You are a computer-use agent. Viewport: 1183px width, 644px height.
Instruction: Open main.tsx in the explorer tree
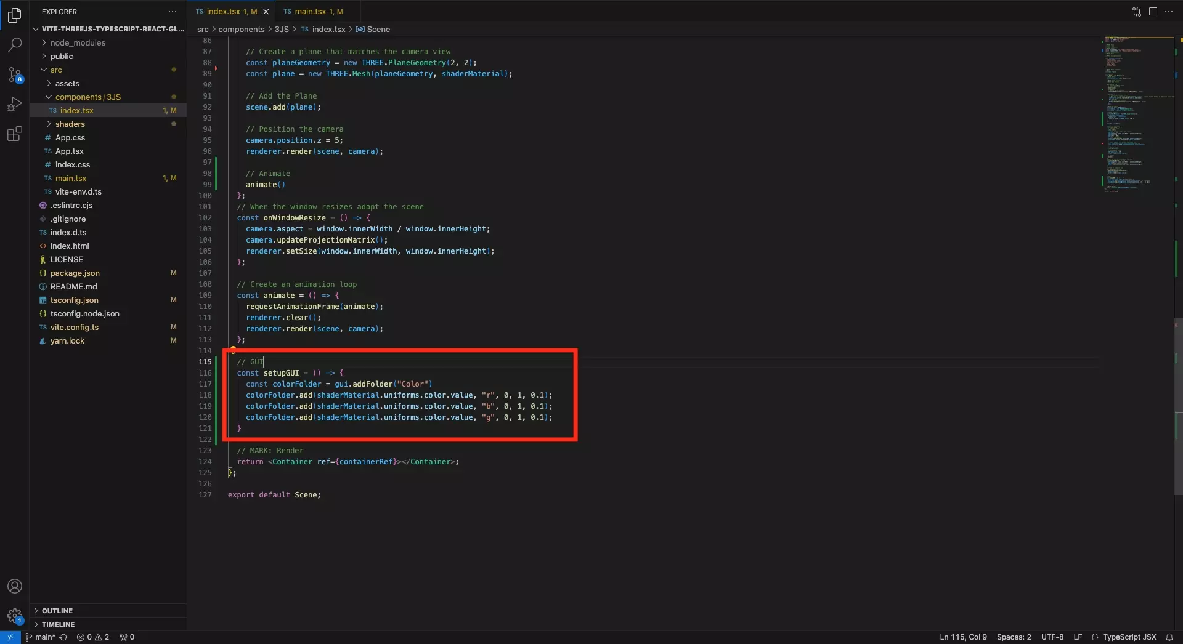(108, 178)
